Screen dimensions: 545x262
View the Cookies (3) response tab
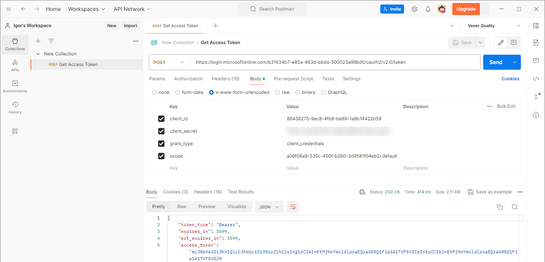click(x=176, y=192)
